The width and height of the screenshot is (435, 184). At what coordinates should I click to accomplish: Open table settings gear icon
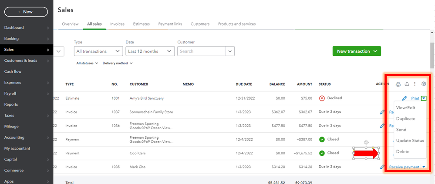(423, 84)
